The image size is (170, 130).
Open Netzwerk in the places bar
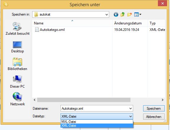point(17,99)
